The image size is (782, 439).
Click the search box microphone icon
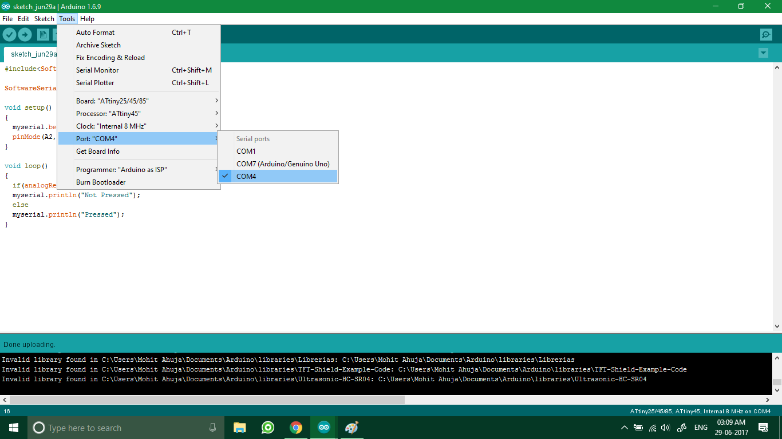(x=212, y=428)
